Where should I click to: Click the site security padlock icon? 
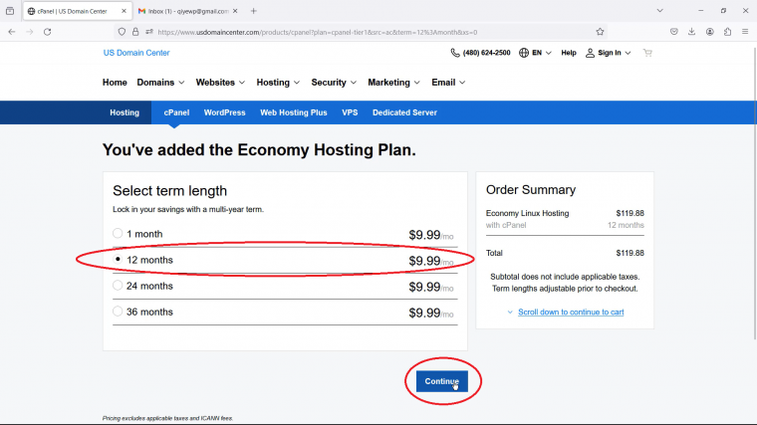coord(135,32)
